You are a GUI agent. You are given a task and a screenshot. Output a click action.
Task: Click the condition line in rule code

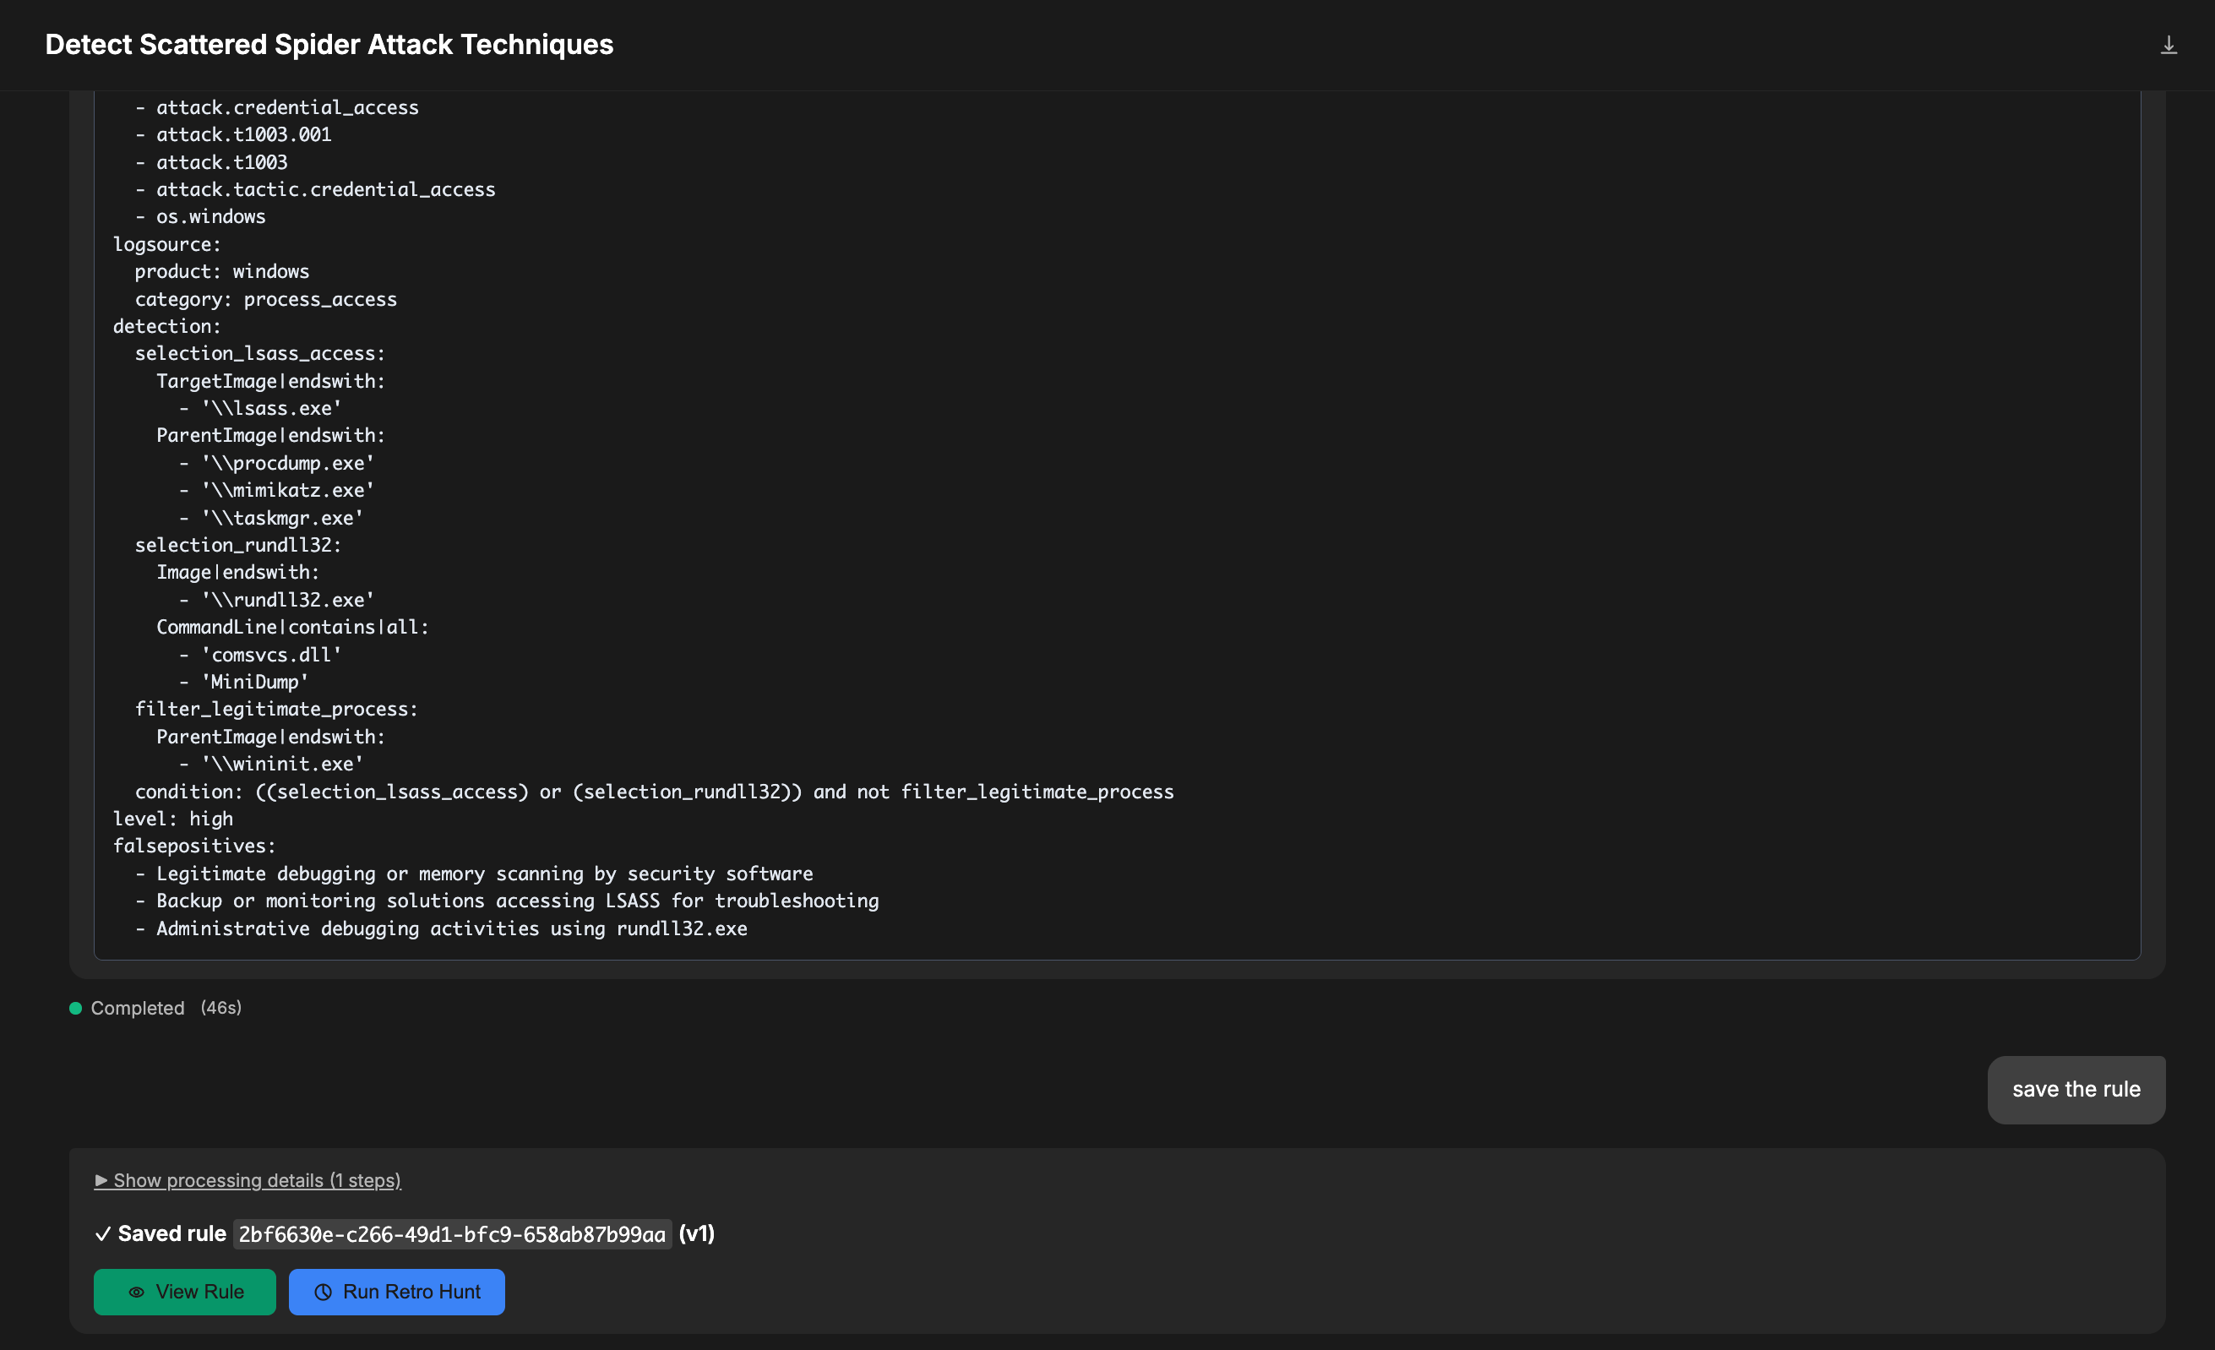click(x=654, y=791)
